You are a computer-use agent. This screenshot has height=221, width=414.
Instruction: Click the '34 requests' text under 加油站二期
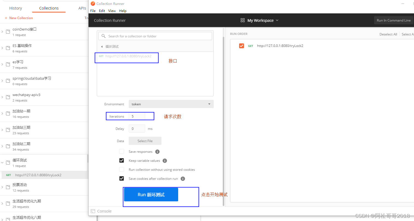coord(21,150)
